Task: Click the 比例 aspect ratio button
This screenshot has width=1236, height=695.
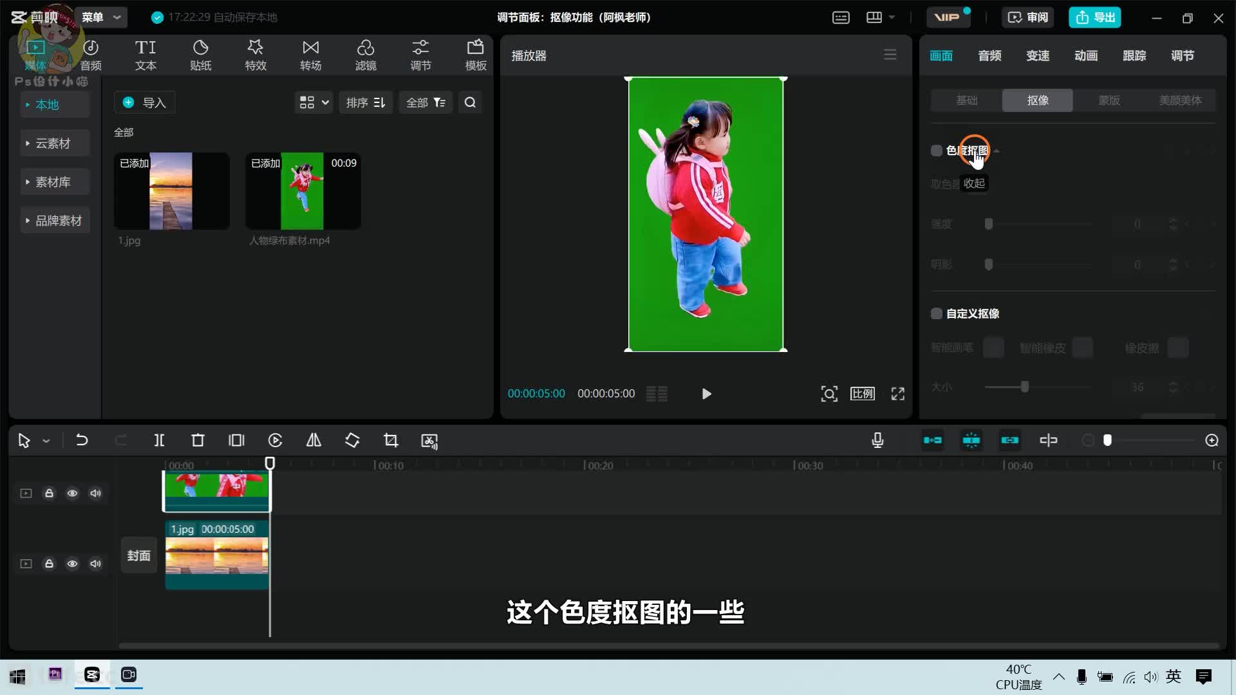Action: [863, 394]
